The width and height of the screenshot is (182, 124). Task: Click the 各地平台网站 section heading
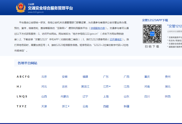[27, 63]
